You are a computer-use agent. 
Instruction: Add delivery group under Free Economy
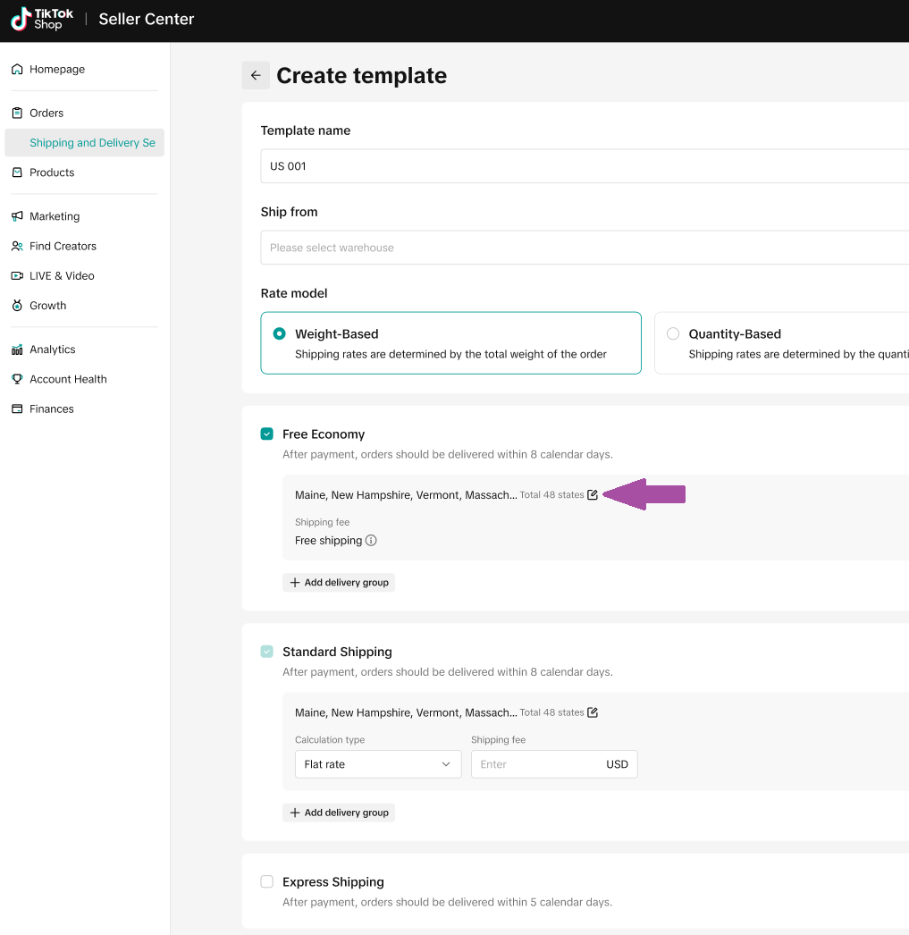point(339,583)
